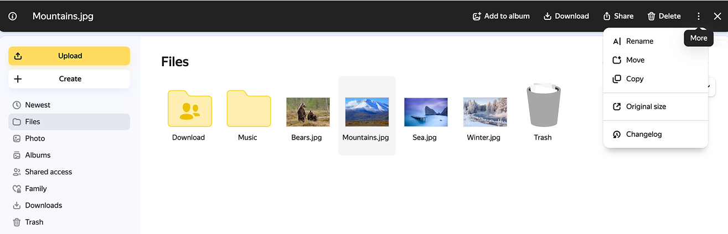The height and width of the screenshot is (234, 728).
Task: Click Add to album in top bar
Action: [500, 16]
